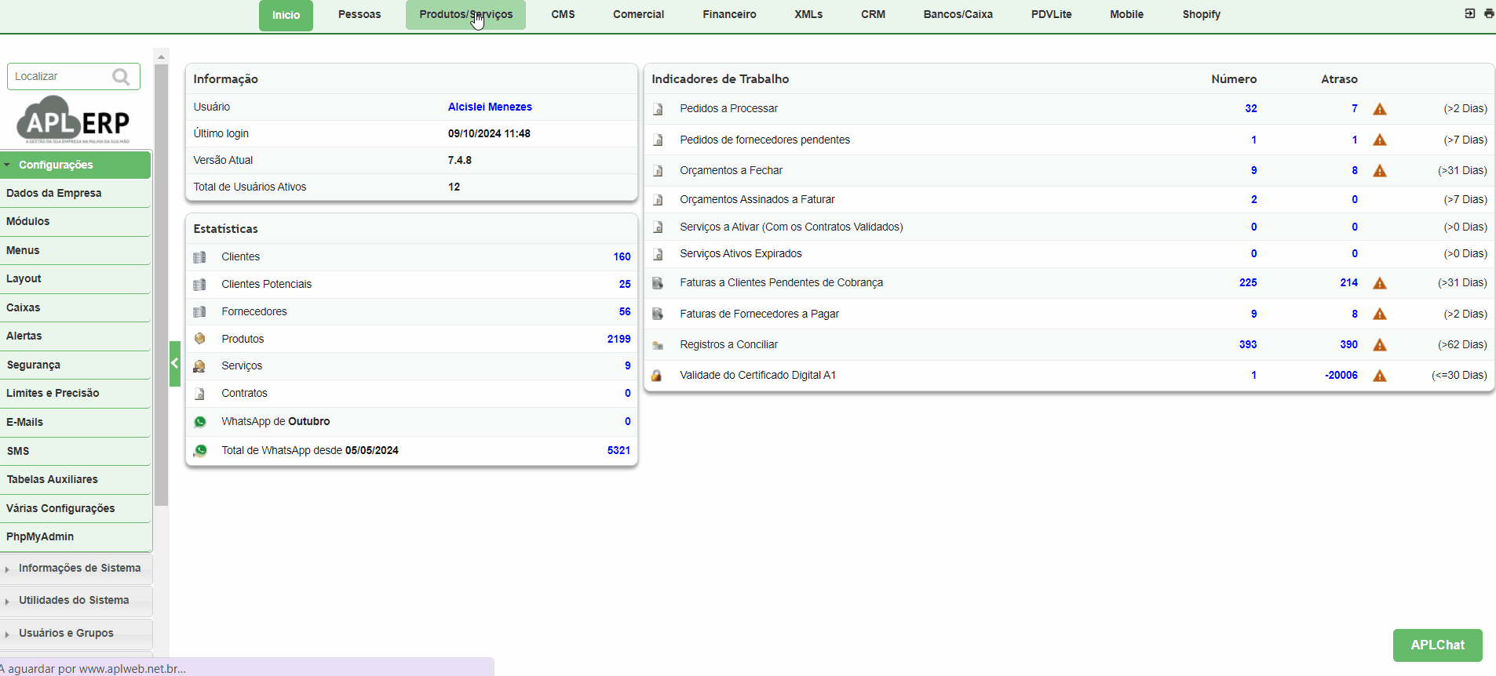Viewport: 1496px width, 676px height.
Task: Open the Shopify menu
Action: click(x=1201, y=14)
